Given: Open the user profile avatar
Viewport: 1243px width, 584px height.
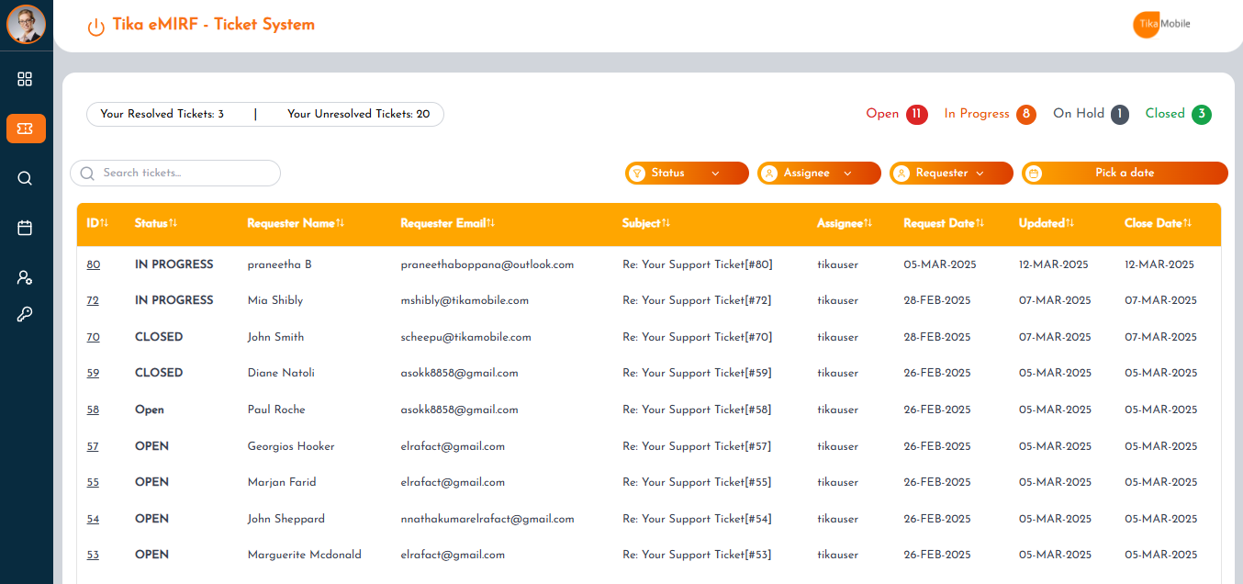Looking at the screenshot, I should [x=26, y=24].
